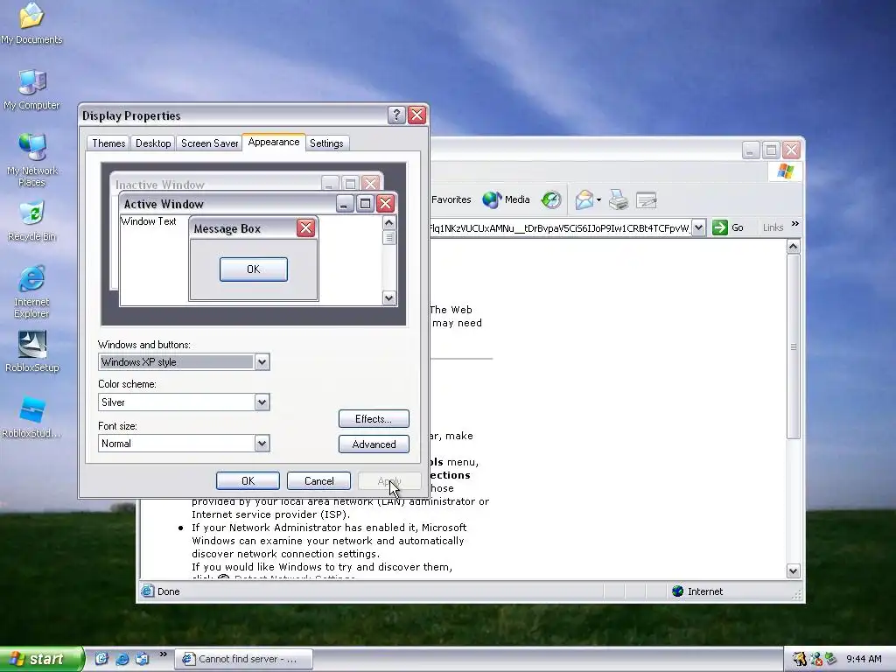Click the safely remove hardware tray icon

pyautogui.click(x=830, y=659)
